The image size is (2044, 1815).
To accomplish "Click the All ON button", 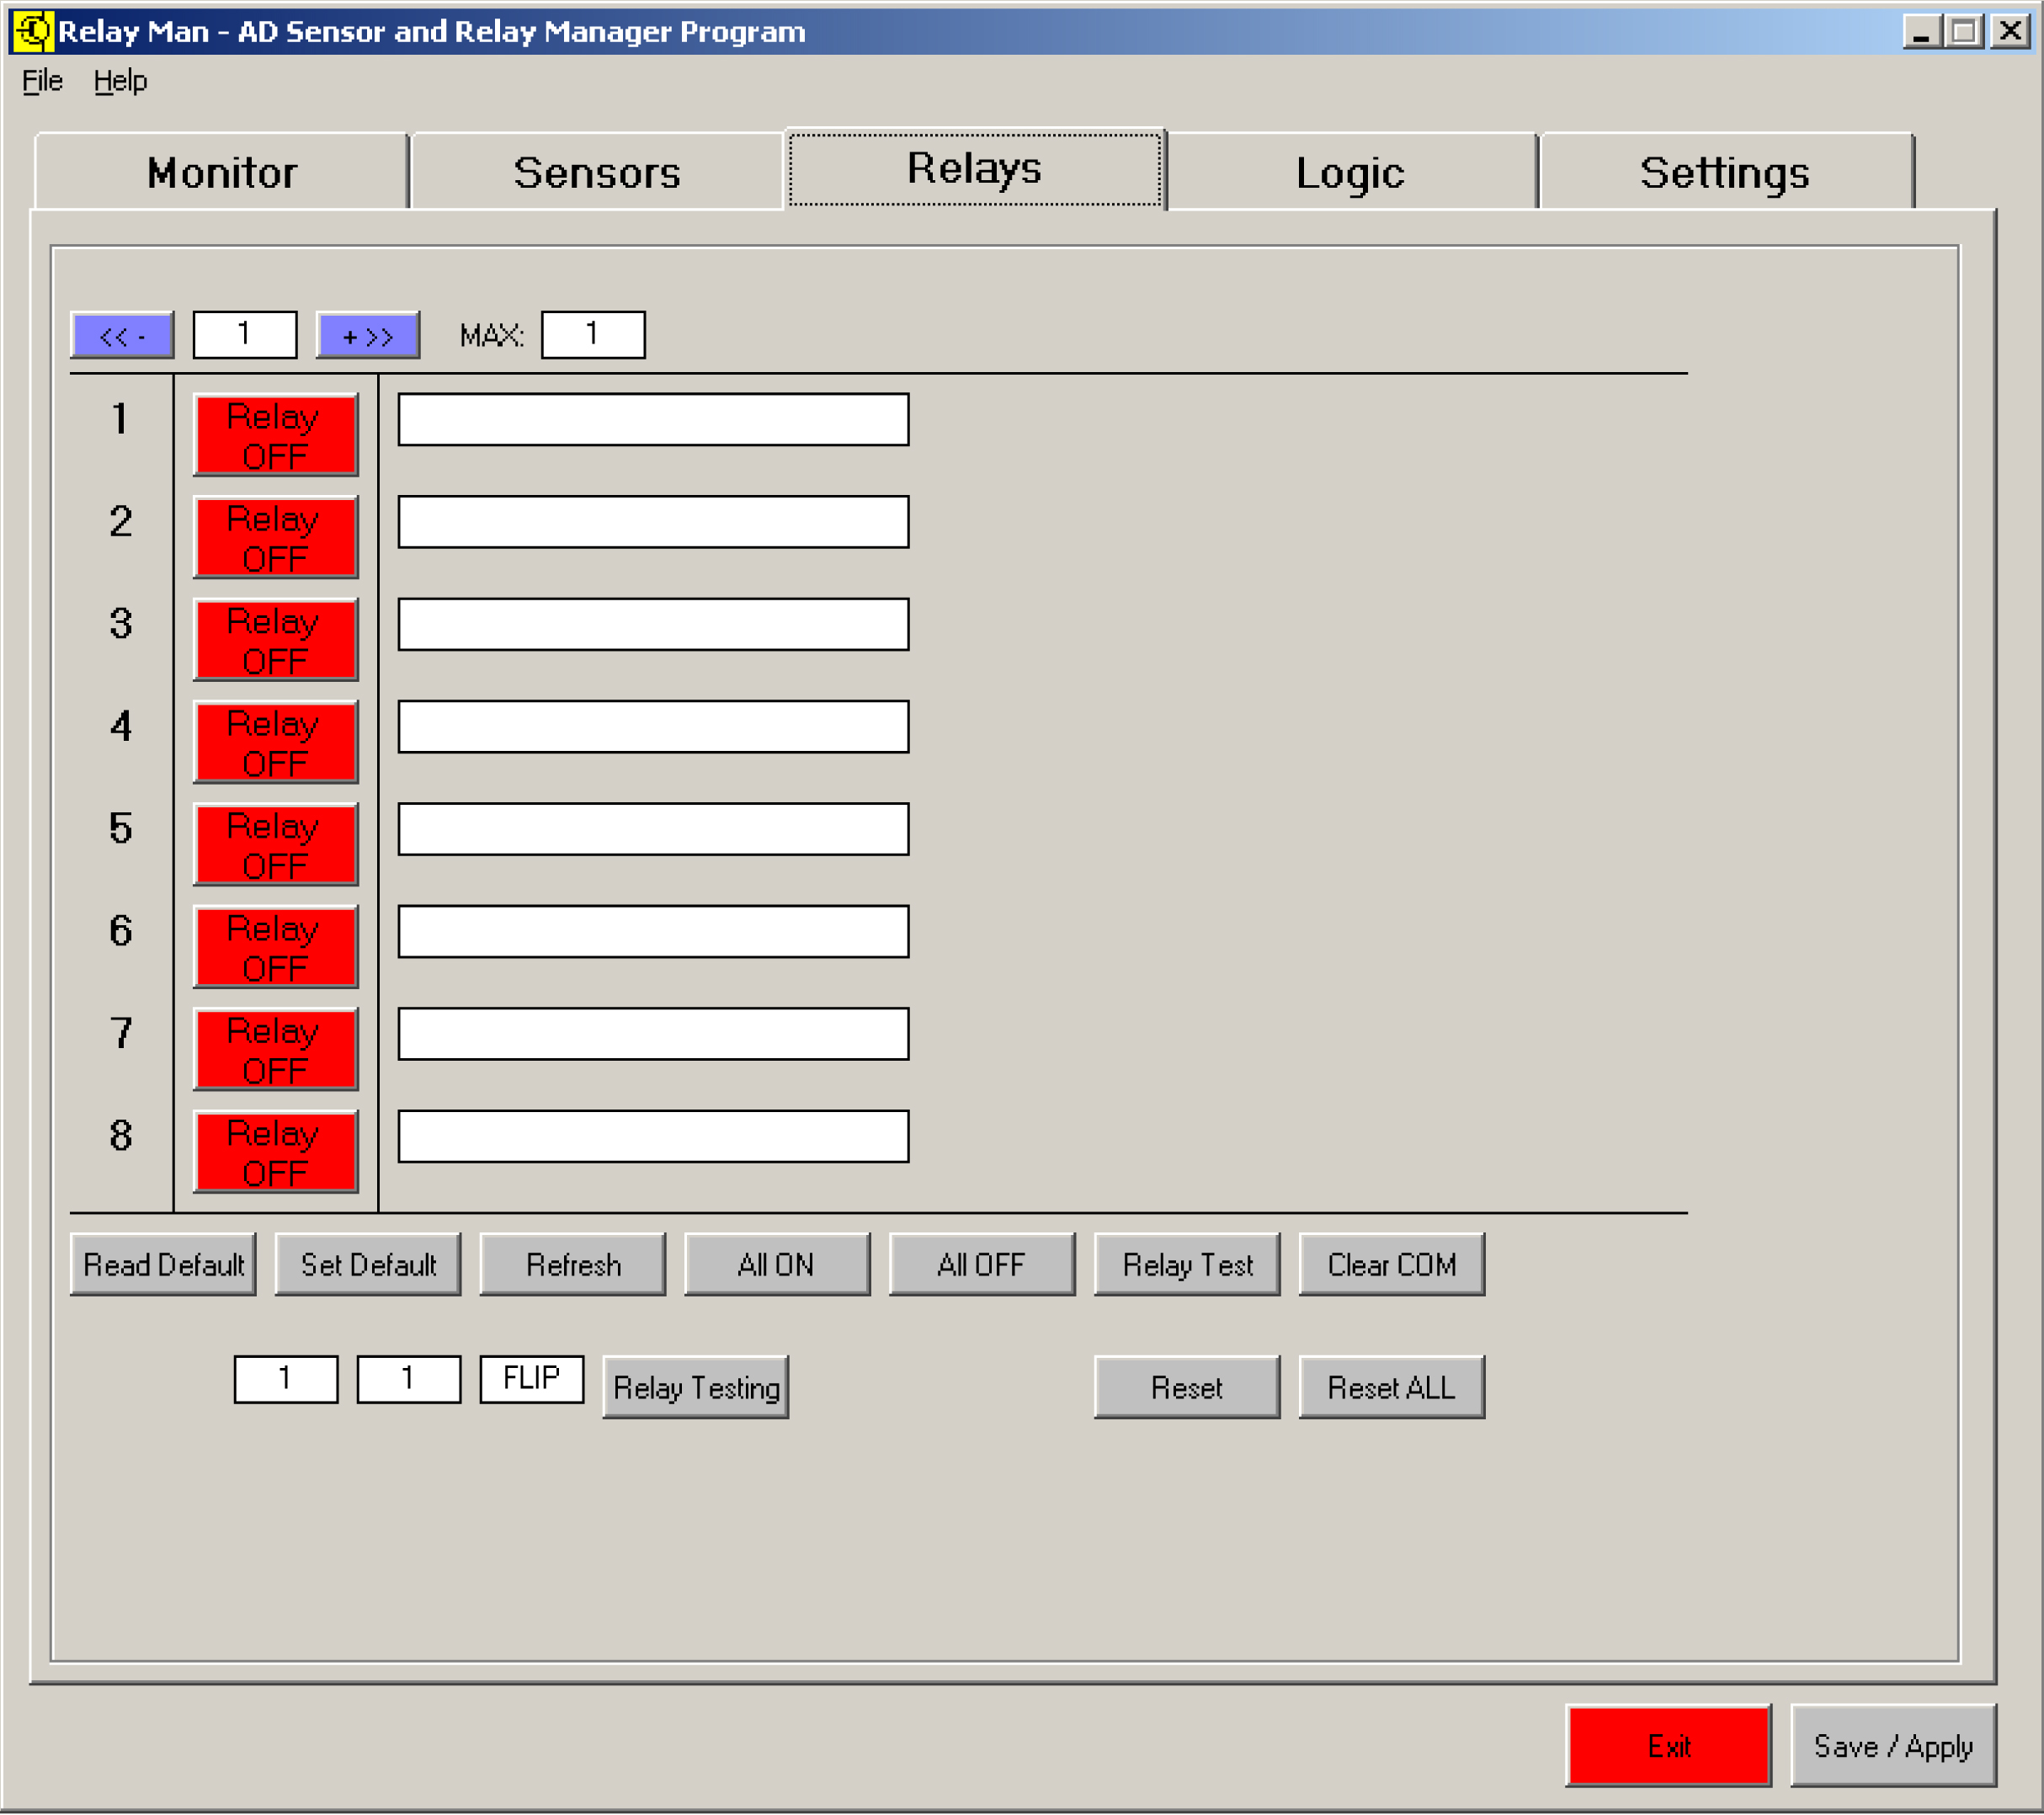I will pyautogui.click(x=776, y=1265).
